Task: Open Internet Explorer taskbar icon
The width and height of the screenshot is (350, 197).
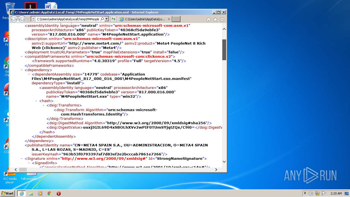Action: tap(22, 193)
